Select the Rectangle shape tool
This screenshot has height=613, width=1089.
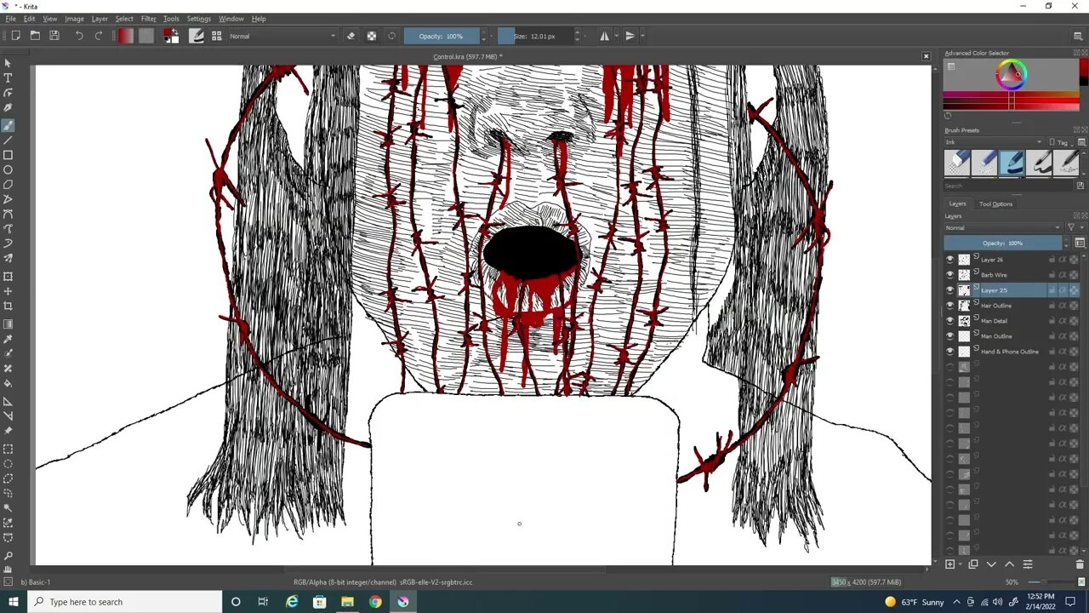[8, 155]
